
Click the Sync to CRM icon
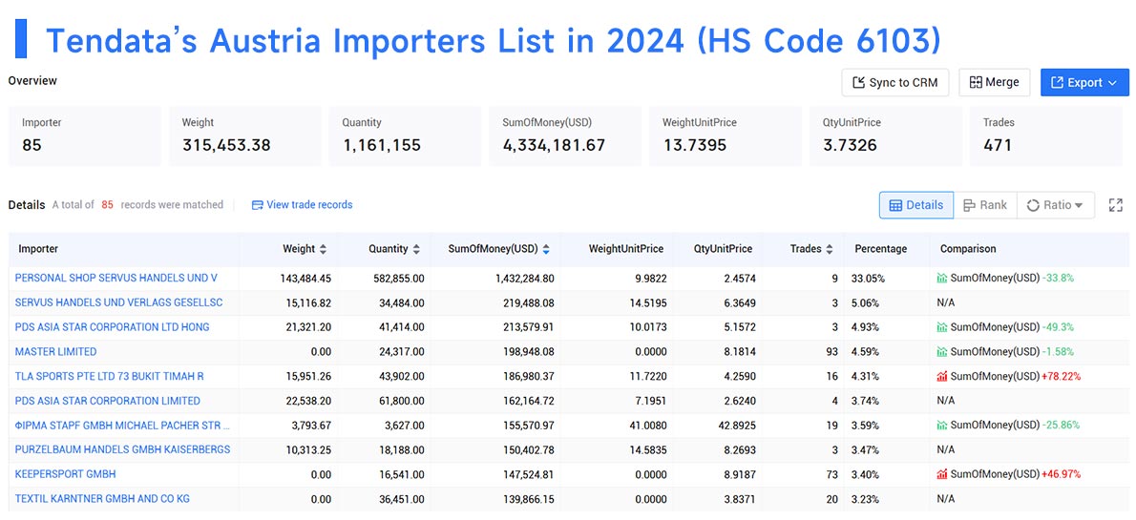[859, 83]
